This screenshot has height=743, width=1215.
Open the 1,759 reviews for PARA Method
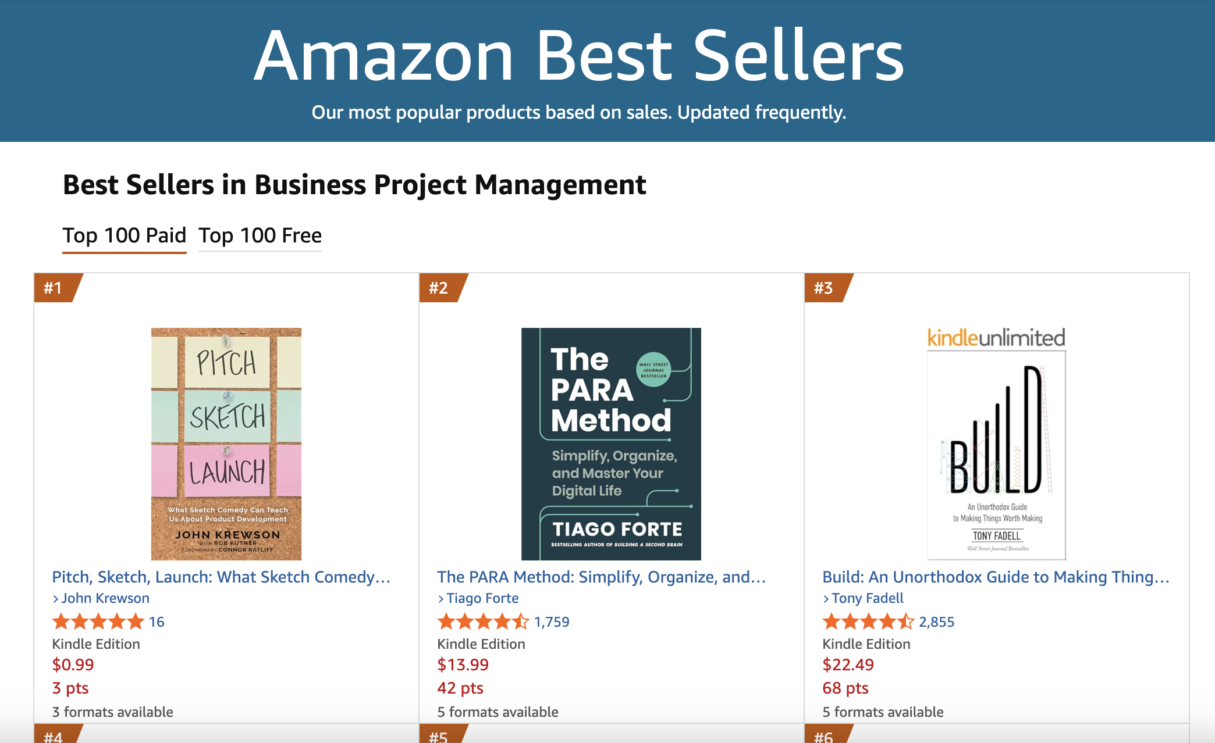tap(552, 622)
